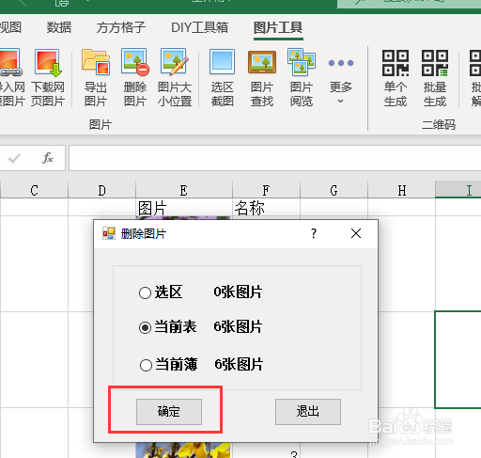Click the cell containing 名称
The height and width of the screenshot is (458, 481).
coord(266,207)
